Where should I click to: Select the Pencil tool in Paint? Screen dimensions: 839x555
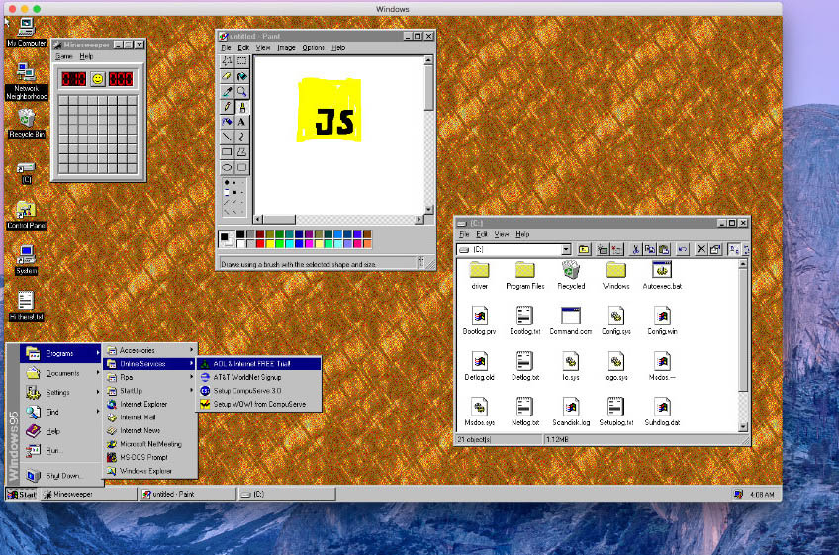(x=227, y=107)
